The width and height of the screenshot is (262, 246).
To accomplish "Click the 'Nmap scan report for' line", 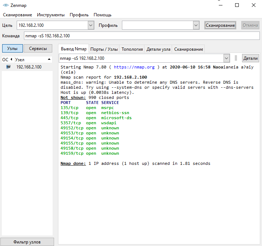I will click(103, 77).
